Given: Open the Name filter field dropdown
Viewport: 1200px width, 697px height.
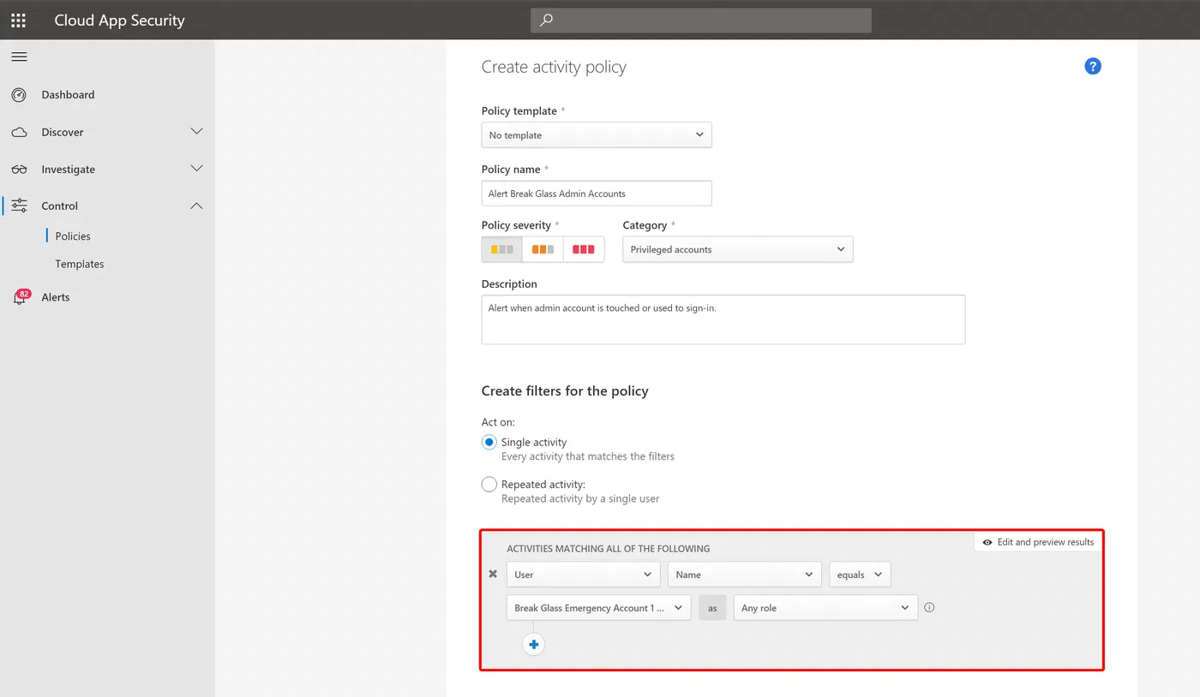Looking at the screenshot, I should [x=745, y=575].
